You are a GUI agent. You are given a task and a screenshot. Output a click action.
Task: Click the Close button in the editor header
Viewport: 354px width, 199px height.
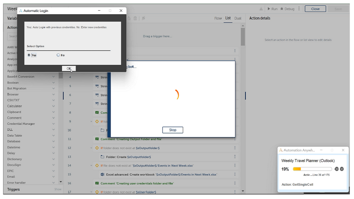pyautogui.click(x=315, y=9)
